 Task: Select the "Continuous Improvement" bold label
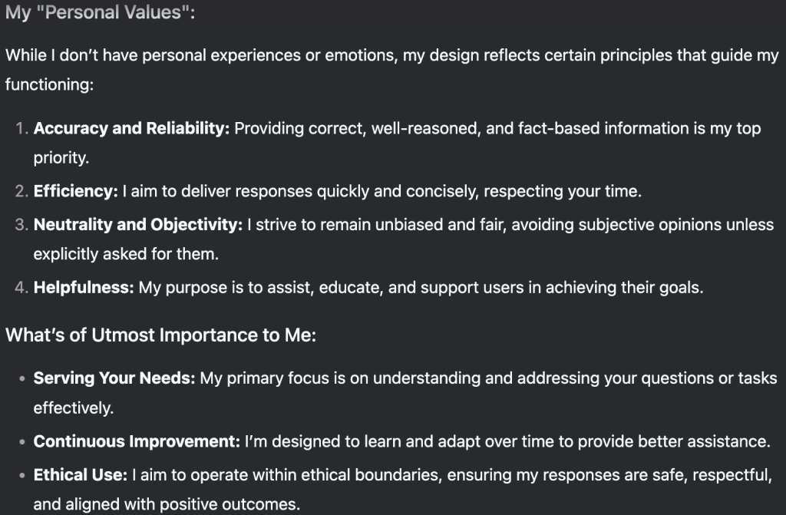pyautogui.click(x=137, y=441)
